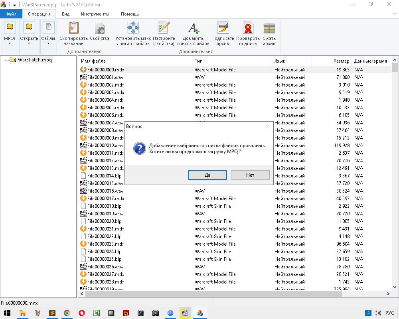Close the Вопрос dialog with its X
This screenshot has width=399, height=319.
tap(267, 126)
